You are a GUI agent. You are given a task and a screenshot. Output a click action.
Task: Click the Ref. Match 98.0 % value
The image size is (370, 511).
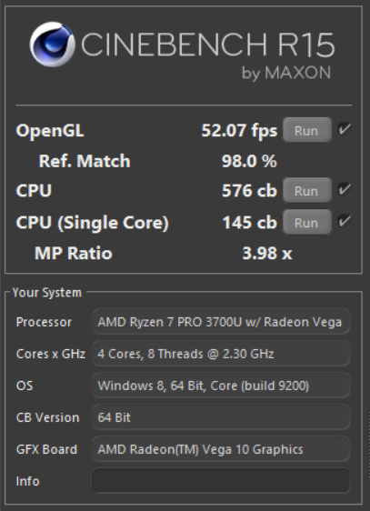click(x=249, y=161)
